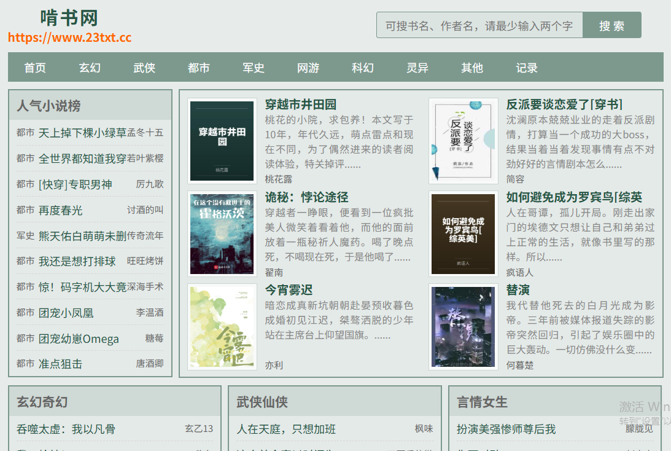Select the 都市 navigation item
This screenshot has height=451, width=671.
(198, 68)
